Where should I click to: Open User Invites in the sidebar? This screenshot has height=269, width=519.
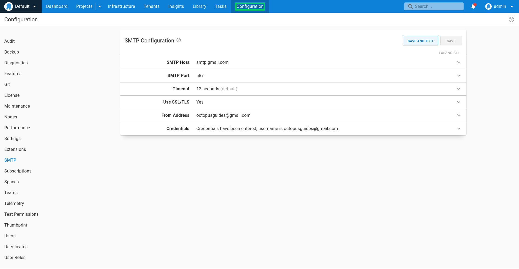tap(16, 247)
